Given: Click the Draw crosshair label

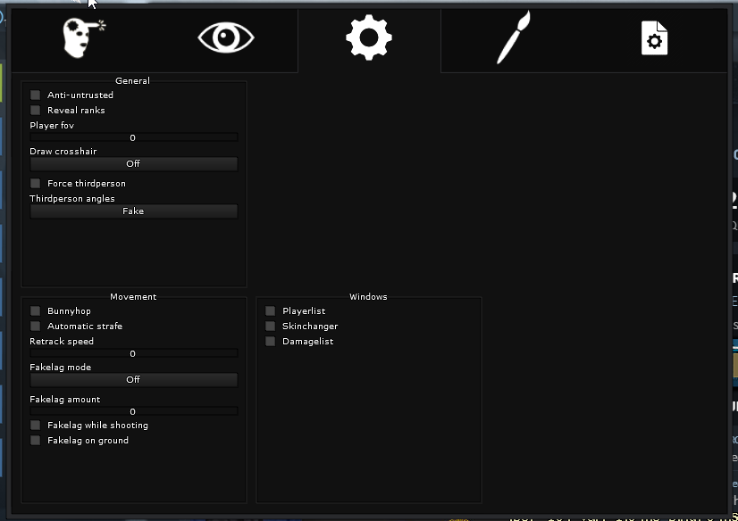Looking at the screenshot, I should pos(63,152).
